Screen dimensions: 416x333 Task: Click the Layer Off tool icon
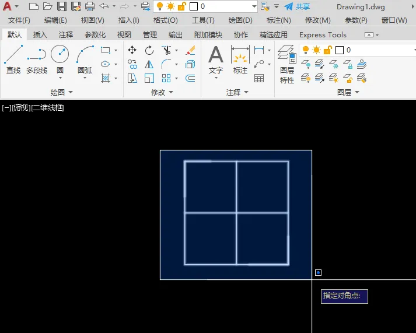click(306, 64)
